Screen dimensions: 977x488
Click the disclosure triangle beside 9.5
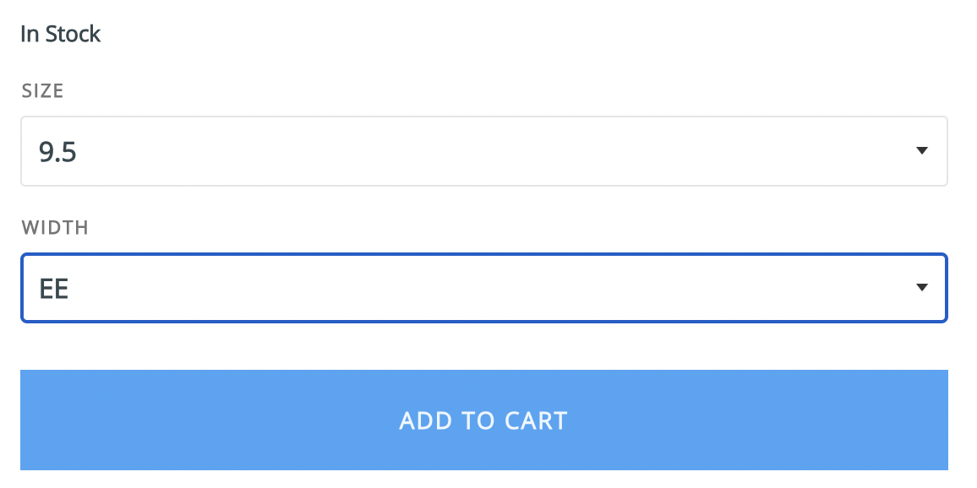click(922, 151)
